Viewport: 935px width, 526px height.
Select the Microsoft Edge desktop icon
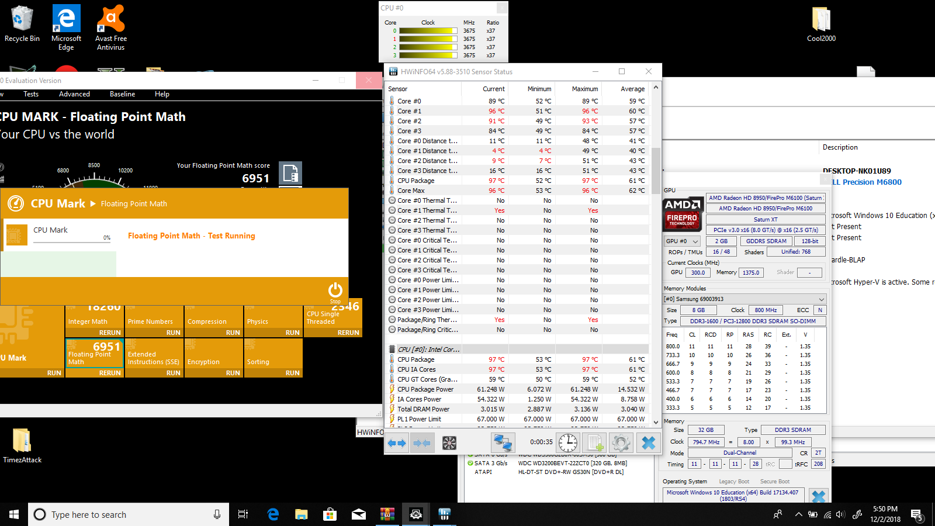click(66, 27)
